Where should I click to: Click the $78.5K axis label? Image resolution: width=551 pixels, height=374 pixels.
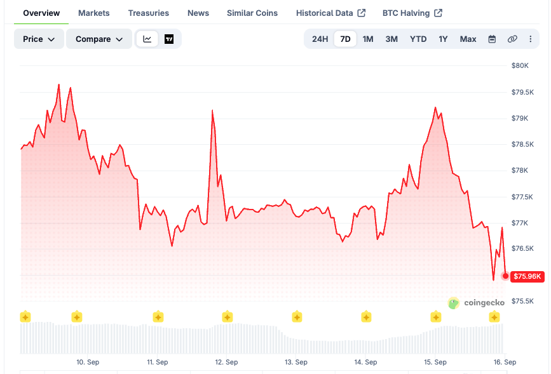522,144
